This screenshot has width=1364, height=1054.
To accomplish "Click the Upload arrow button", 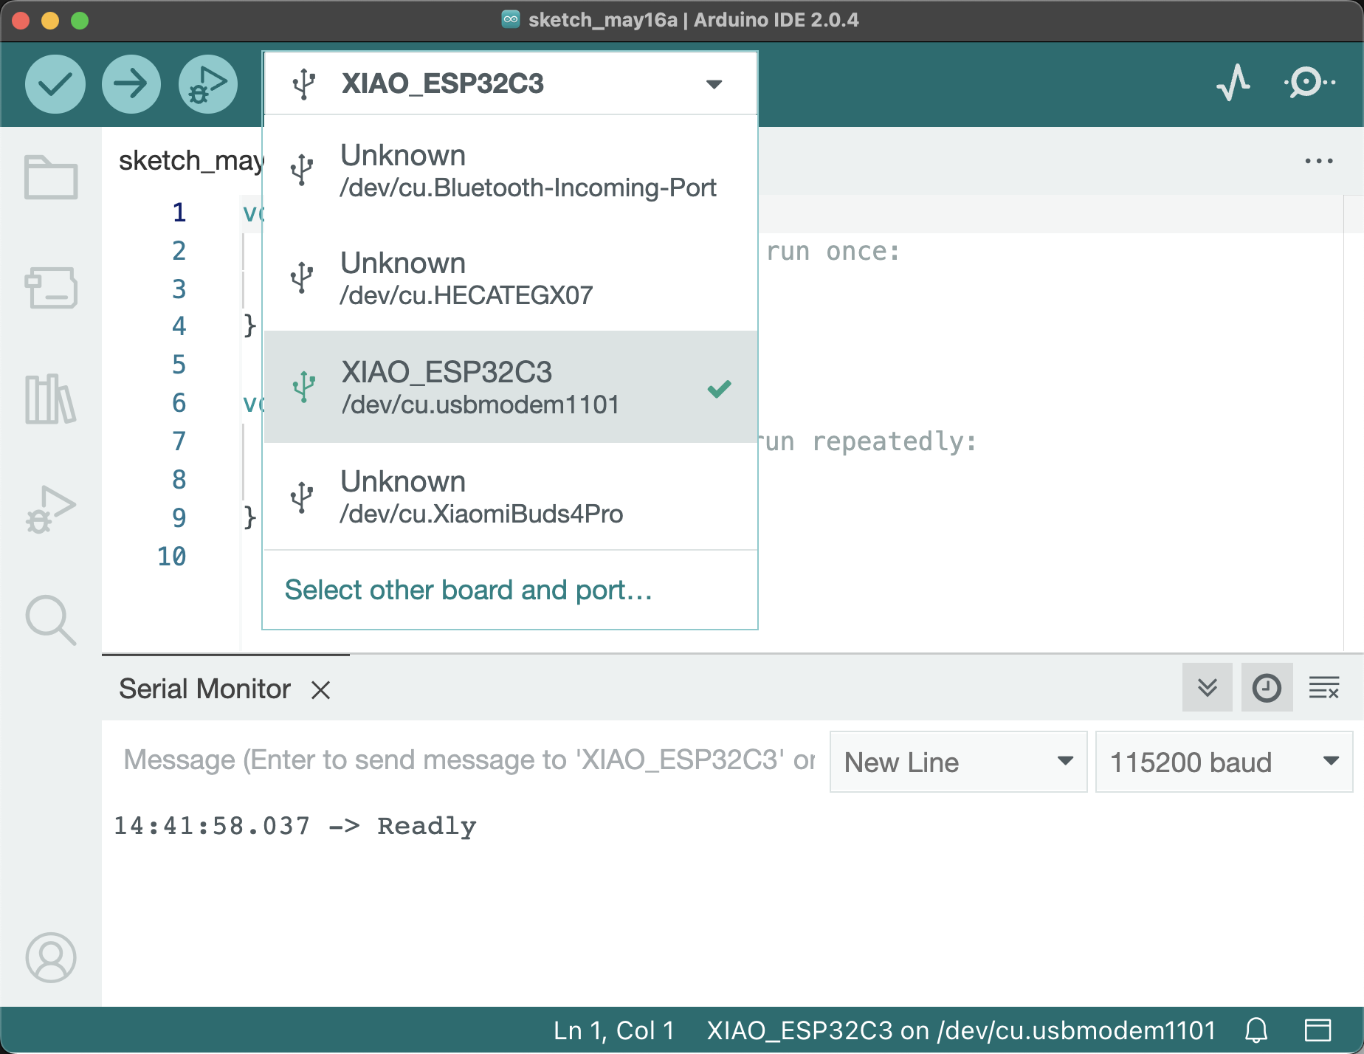I will (131, 83).
